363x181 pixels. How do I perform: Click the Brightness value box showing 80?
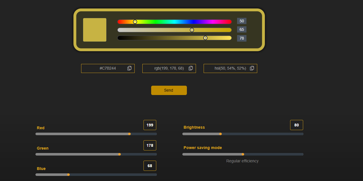pos(297,125)
